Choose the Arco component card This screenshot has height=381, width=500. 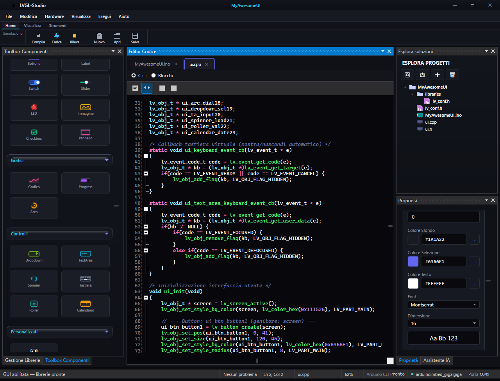(x=34, y=208)
